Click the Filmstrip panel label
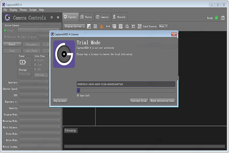 click(71, 130)
